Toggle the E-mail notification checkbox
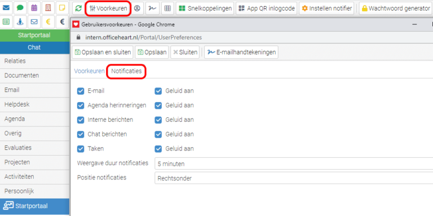Viewport: 433px width, 216px height. 81,91
